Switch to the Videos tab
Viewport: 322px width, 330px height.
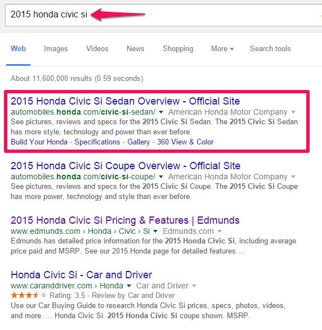[x=97, y=48]
